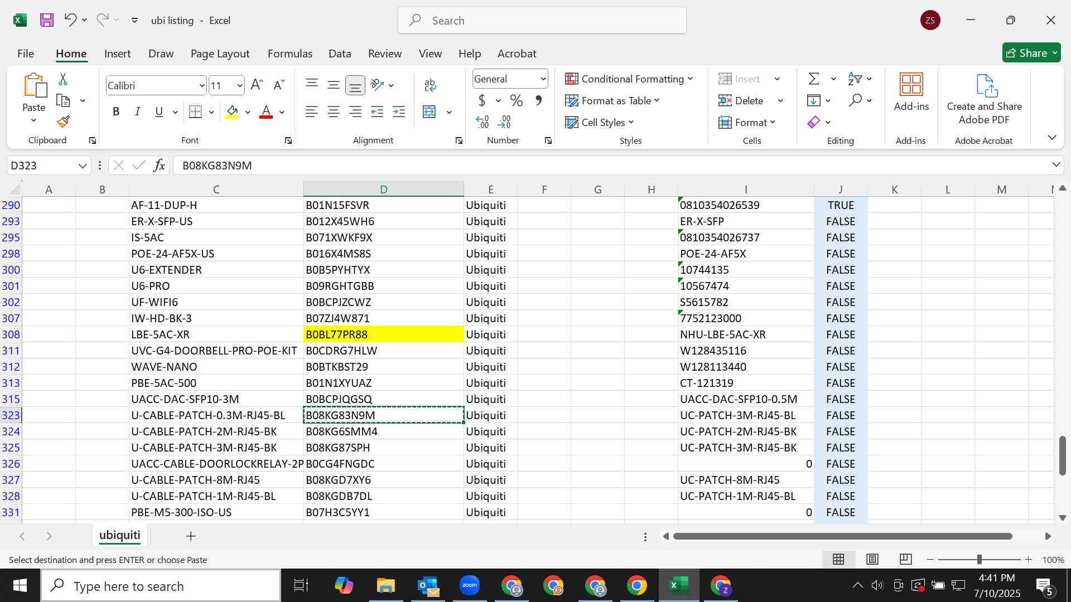Switch to Page Break Preview button
Screen dimensions: 1071x602
tap(906, 559)
